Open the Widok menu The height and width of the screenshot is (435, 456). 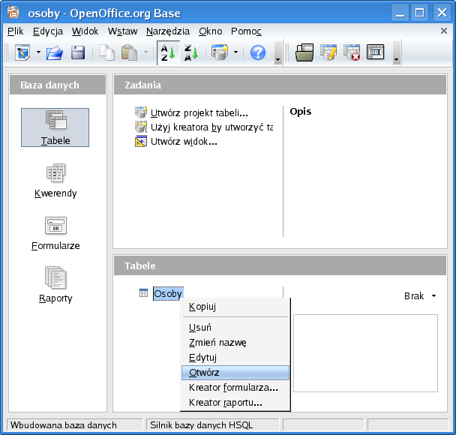pyautogui.click(x=85, y=31)
